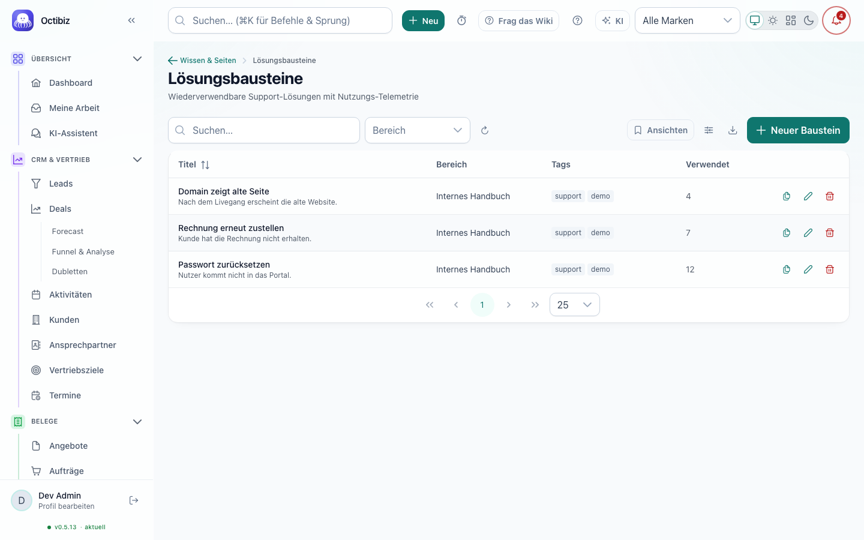Go to next page of the table

509,305
